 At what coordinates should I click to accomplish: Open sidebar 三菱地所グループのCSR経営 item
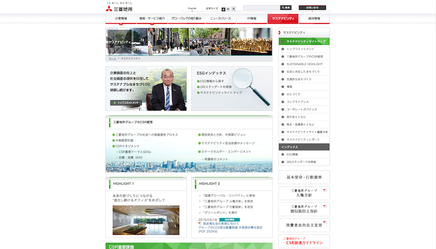pyautogui.click(x=305, y=57)
